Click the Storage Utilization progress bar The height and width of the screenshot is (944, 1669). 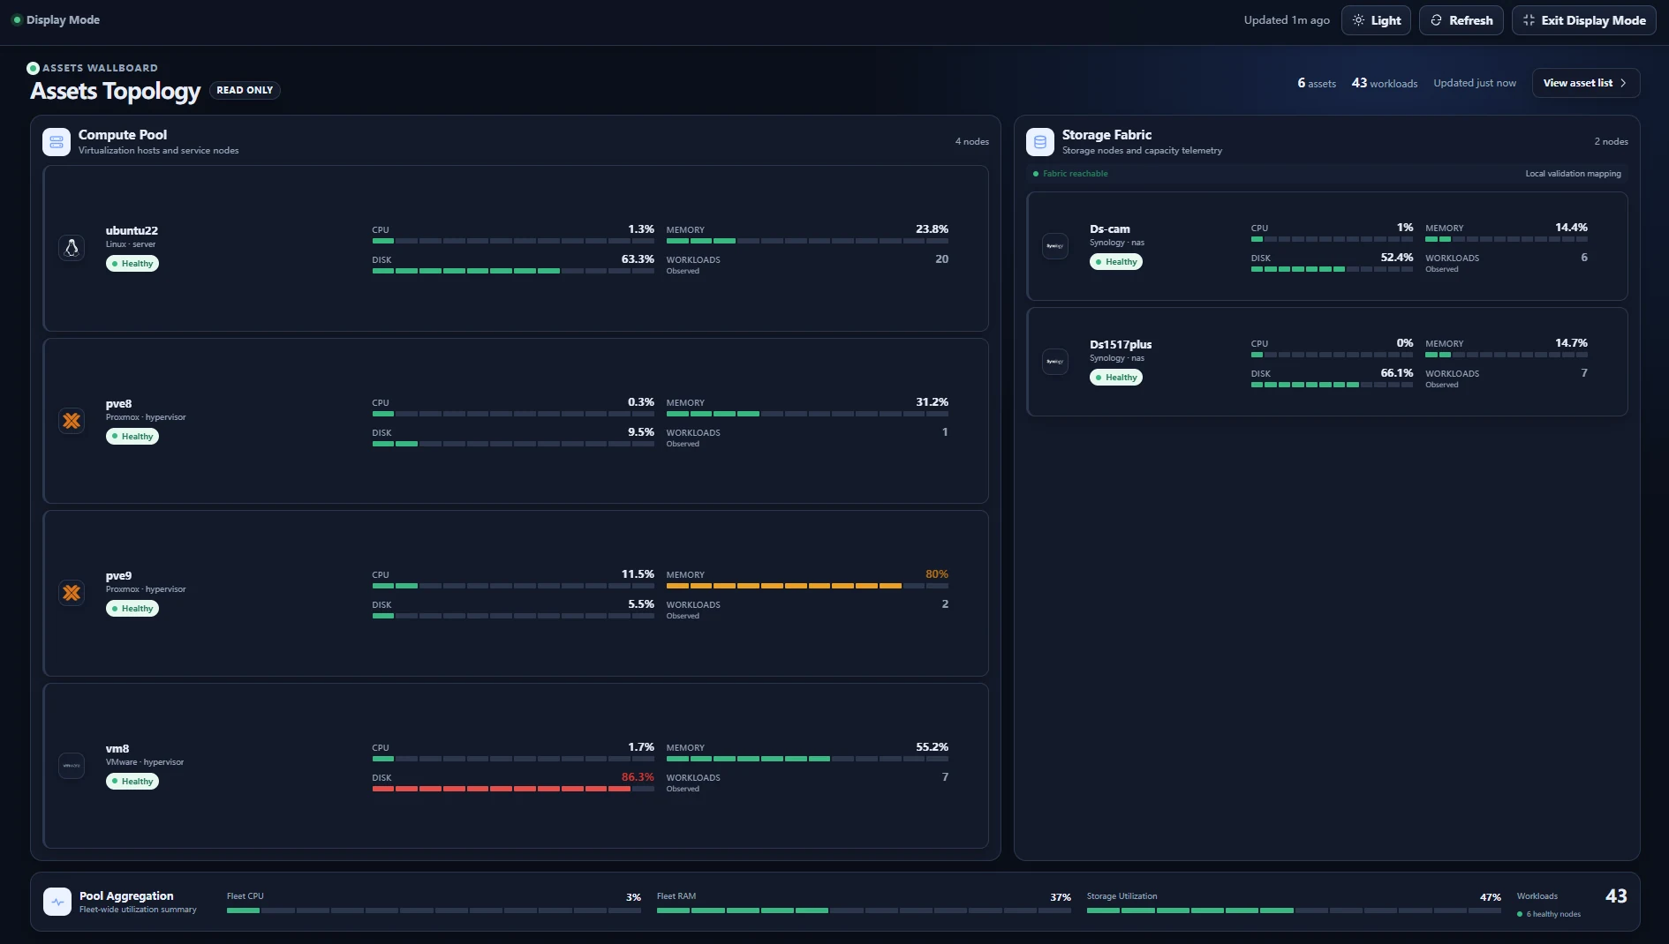(1294, 910)
